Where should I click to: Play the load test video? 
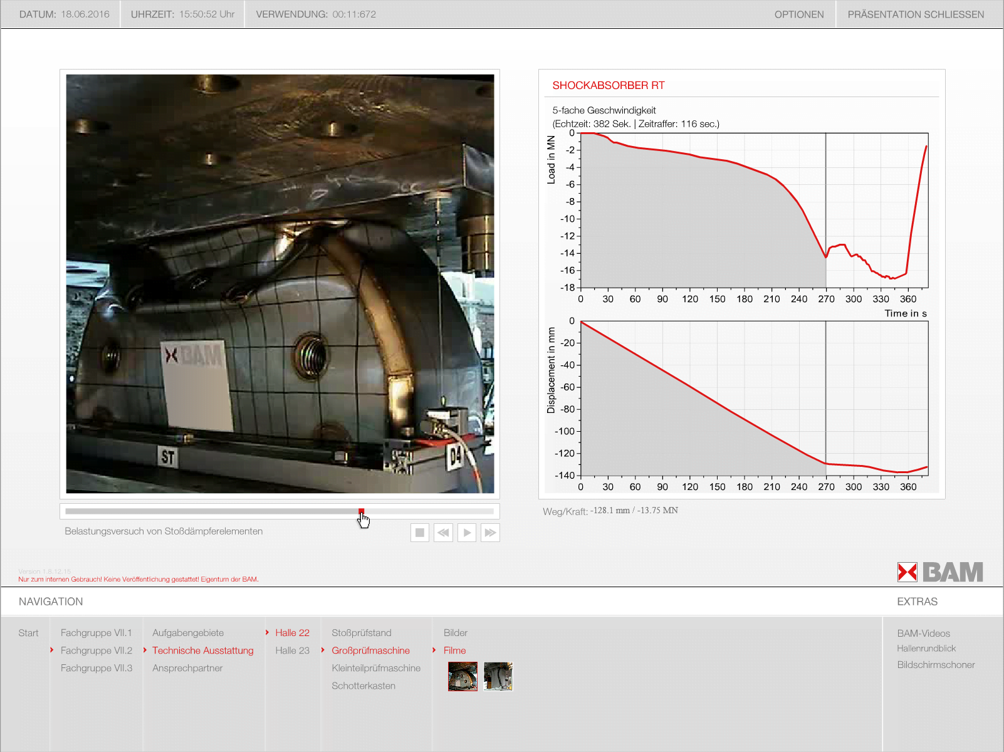pos(467,533)
